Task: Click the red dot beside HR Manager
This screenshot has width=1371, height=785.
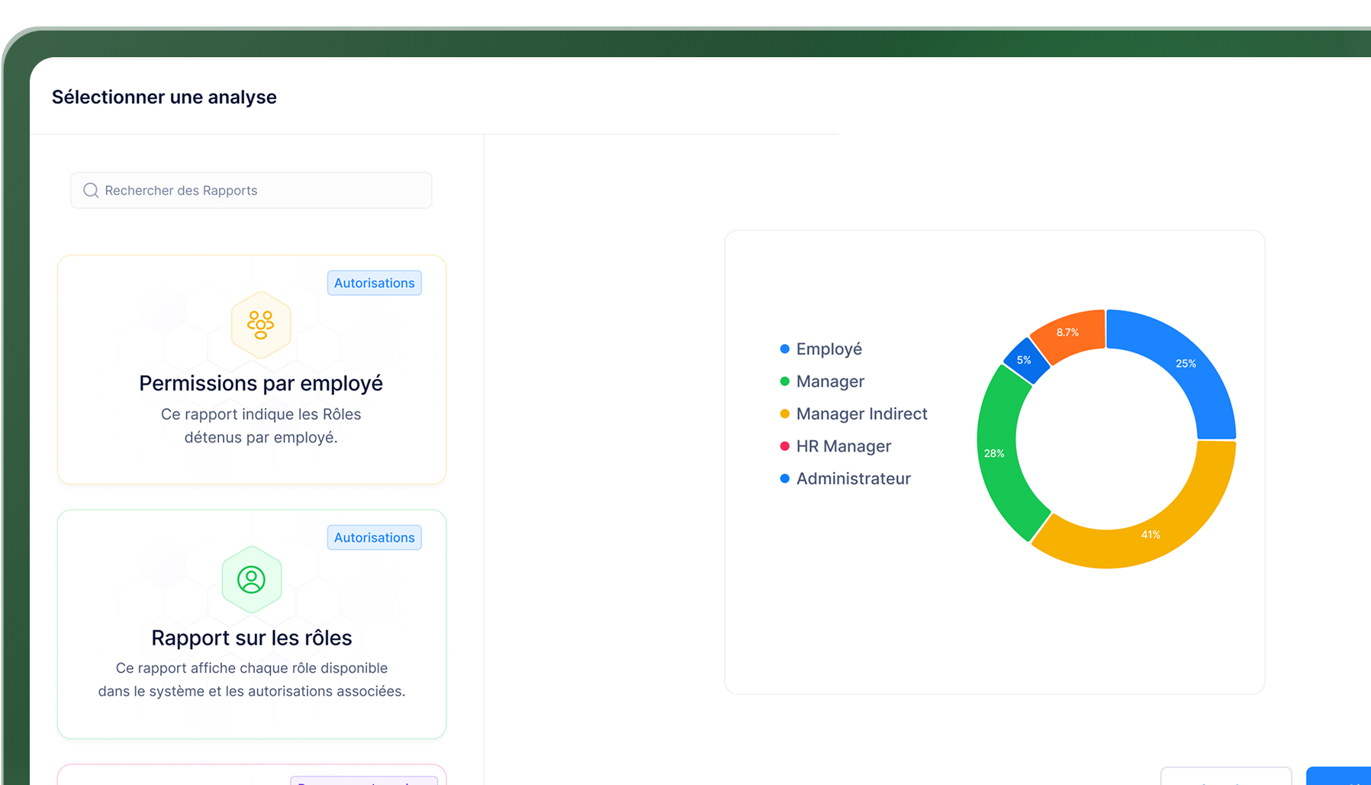Action: coord(784,446)
